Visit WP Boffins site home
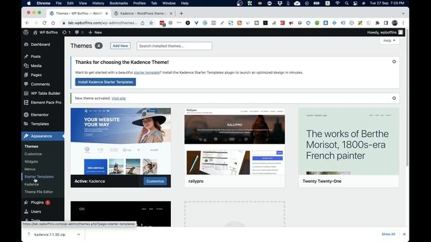Image resolution: width=431 pixels, height=242 pixels. tap(45, 32)
